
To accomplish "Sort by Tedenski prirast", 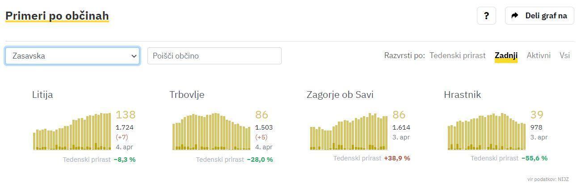I will [457, 56].
